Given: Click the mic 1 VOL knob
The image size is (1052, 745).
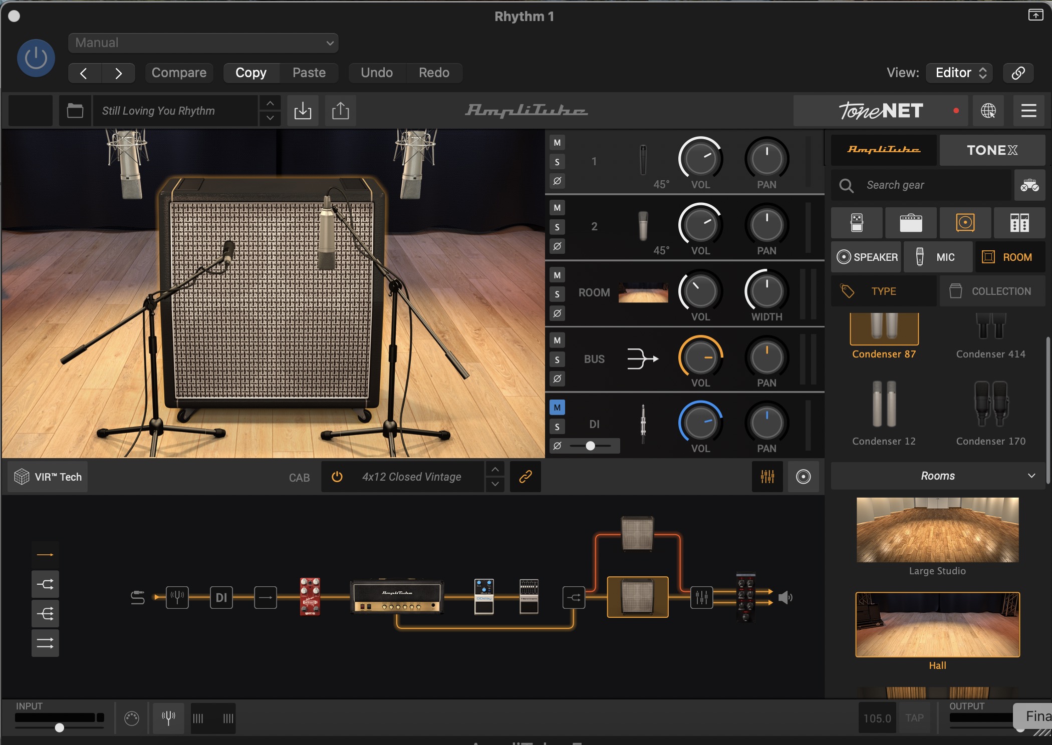Looking at the screenshot, I should (x=700, y=159).
